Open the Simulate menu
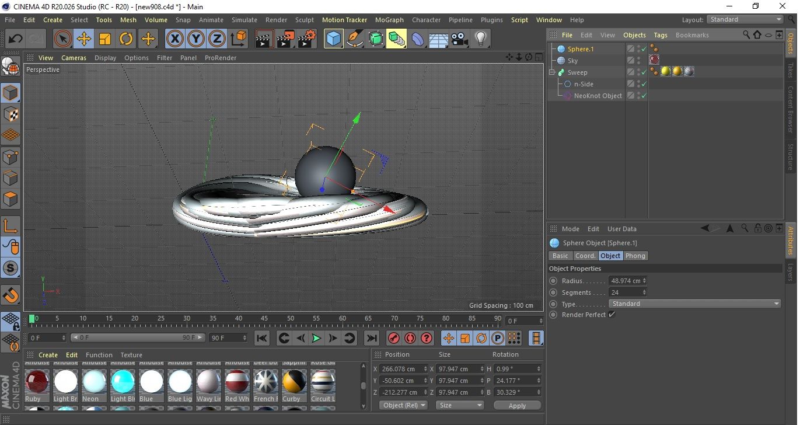Image resolution: width=800 pixels, height=425 pixels. pos(244,20)
